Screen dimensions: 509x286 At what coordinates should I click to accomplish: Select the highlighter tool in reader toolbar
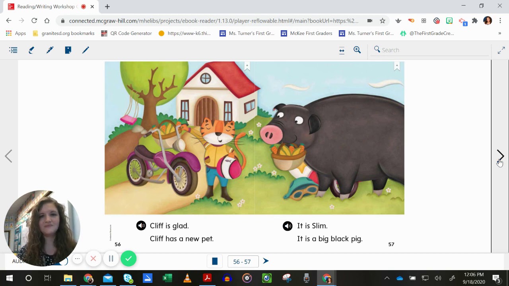pos(31,50)
